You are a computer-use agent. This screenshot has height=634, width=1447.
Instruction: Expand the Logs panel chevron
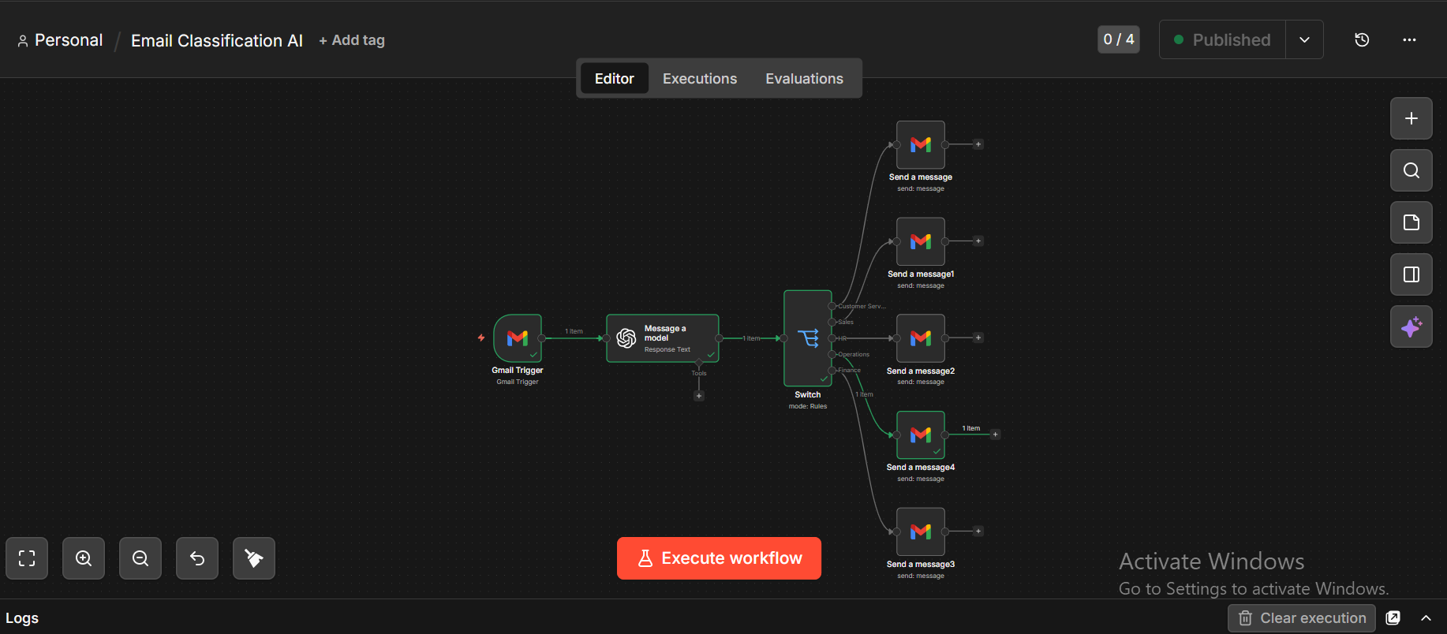(1426, 618)
